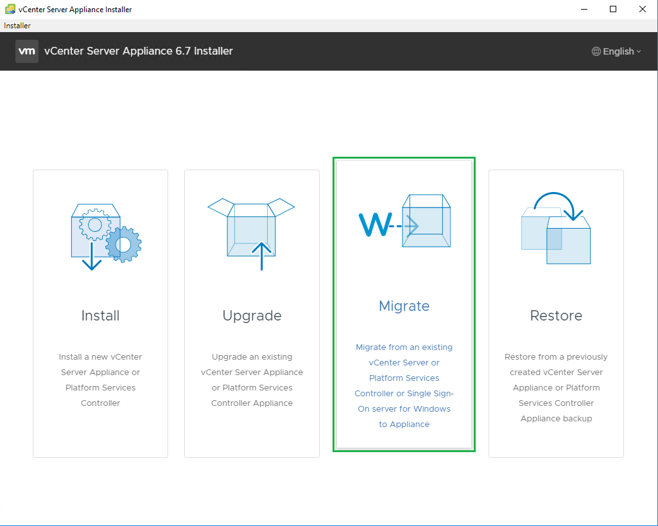
Task: Minimize the installer window
Action: coord(584,9)
